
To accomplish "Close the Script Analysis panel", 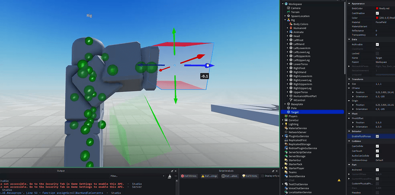I will (x=277, y=171).
